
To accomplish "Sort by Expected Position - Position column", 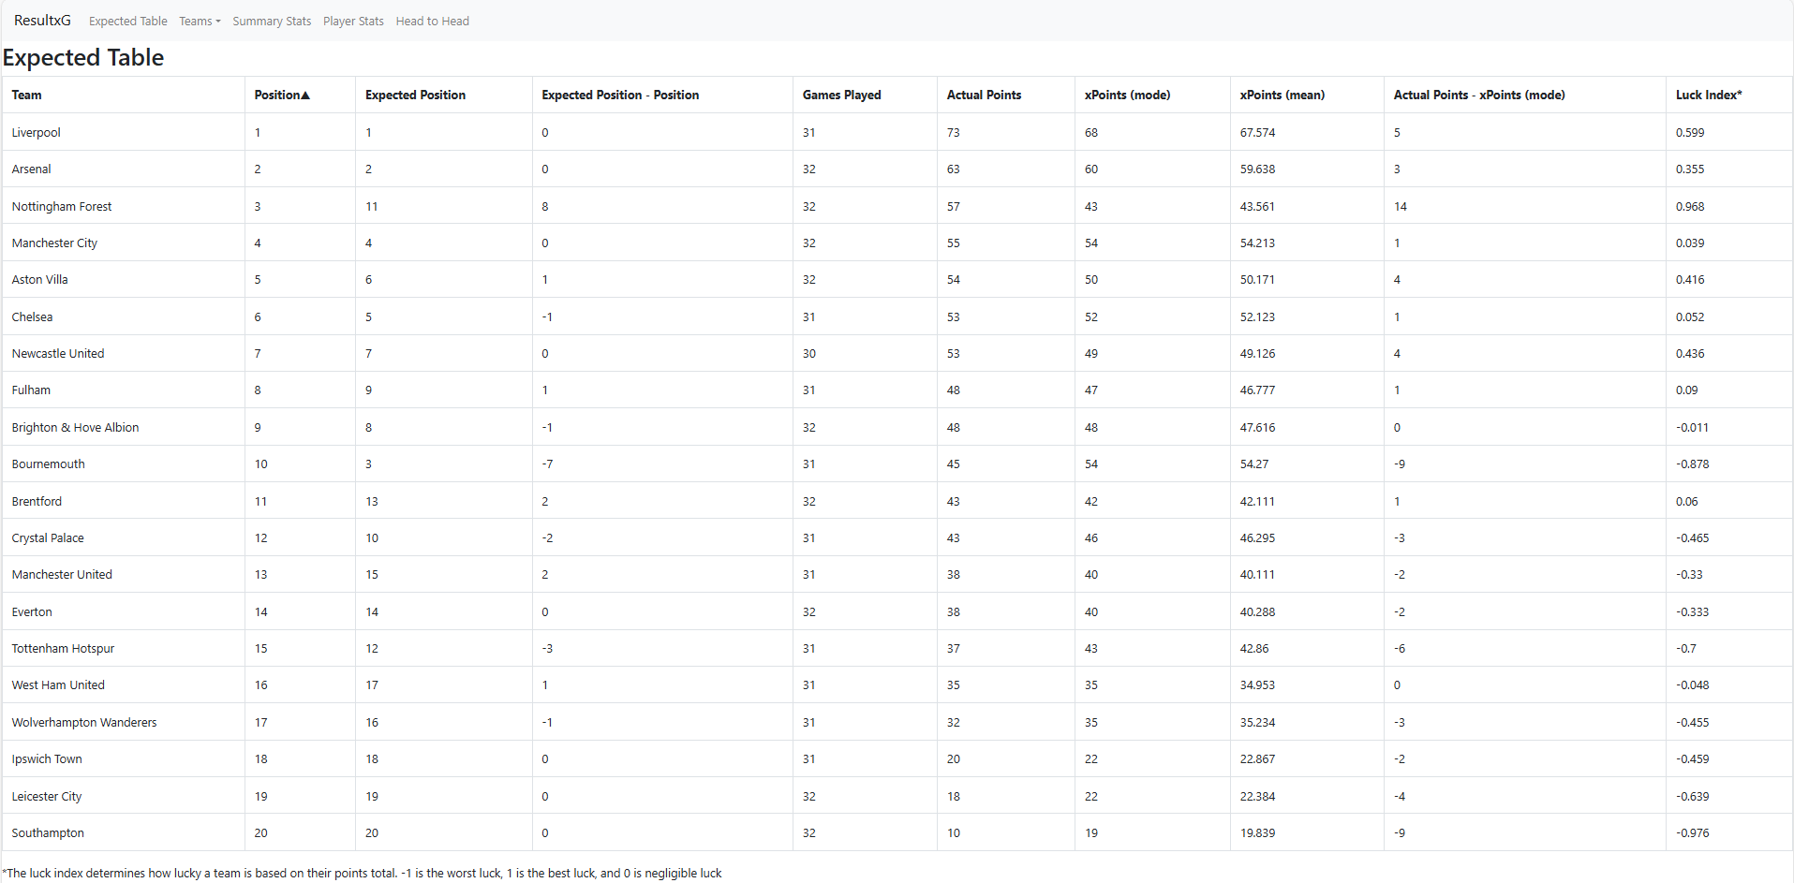I will coord(619,95).
